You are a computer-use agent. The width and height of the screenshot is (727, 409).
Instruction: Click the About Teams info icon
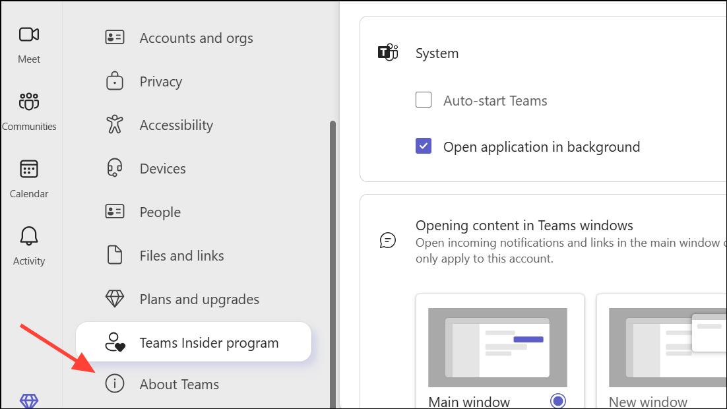point(115,383)
